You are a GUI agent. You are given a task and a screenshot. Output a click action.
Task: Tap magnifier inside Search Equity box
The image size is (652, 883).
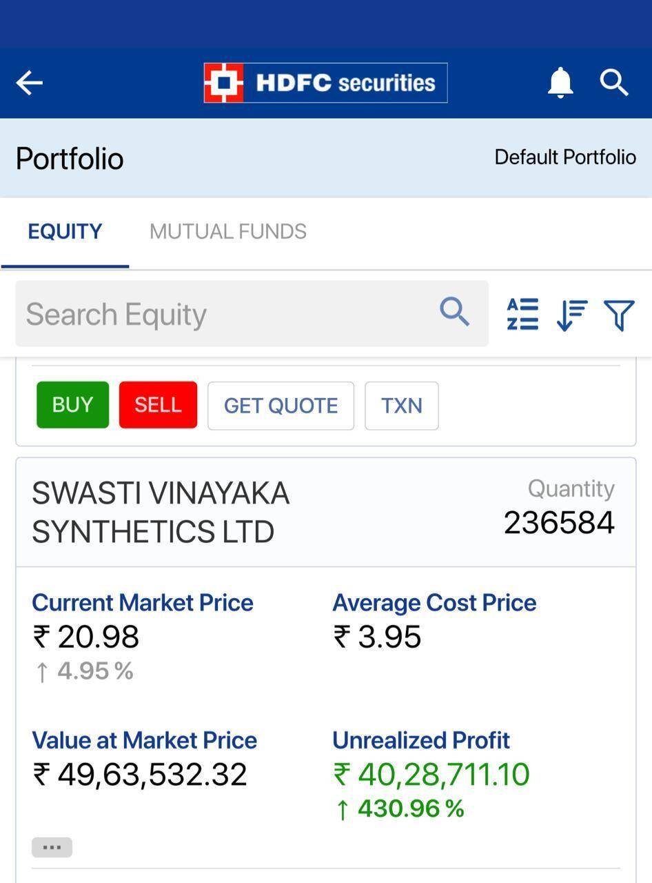coord(454,312)
